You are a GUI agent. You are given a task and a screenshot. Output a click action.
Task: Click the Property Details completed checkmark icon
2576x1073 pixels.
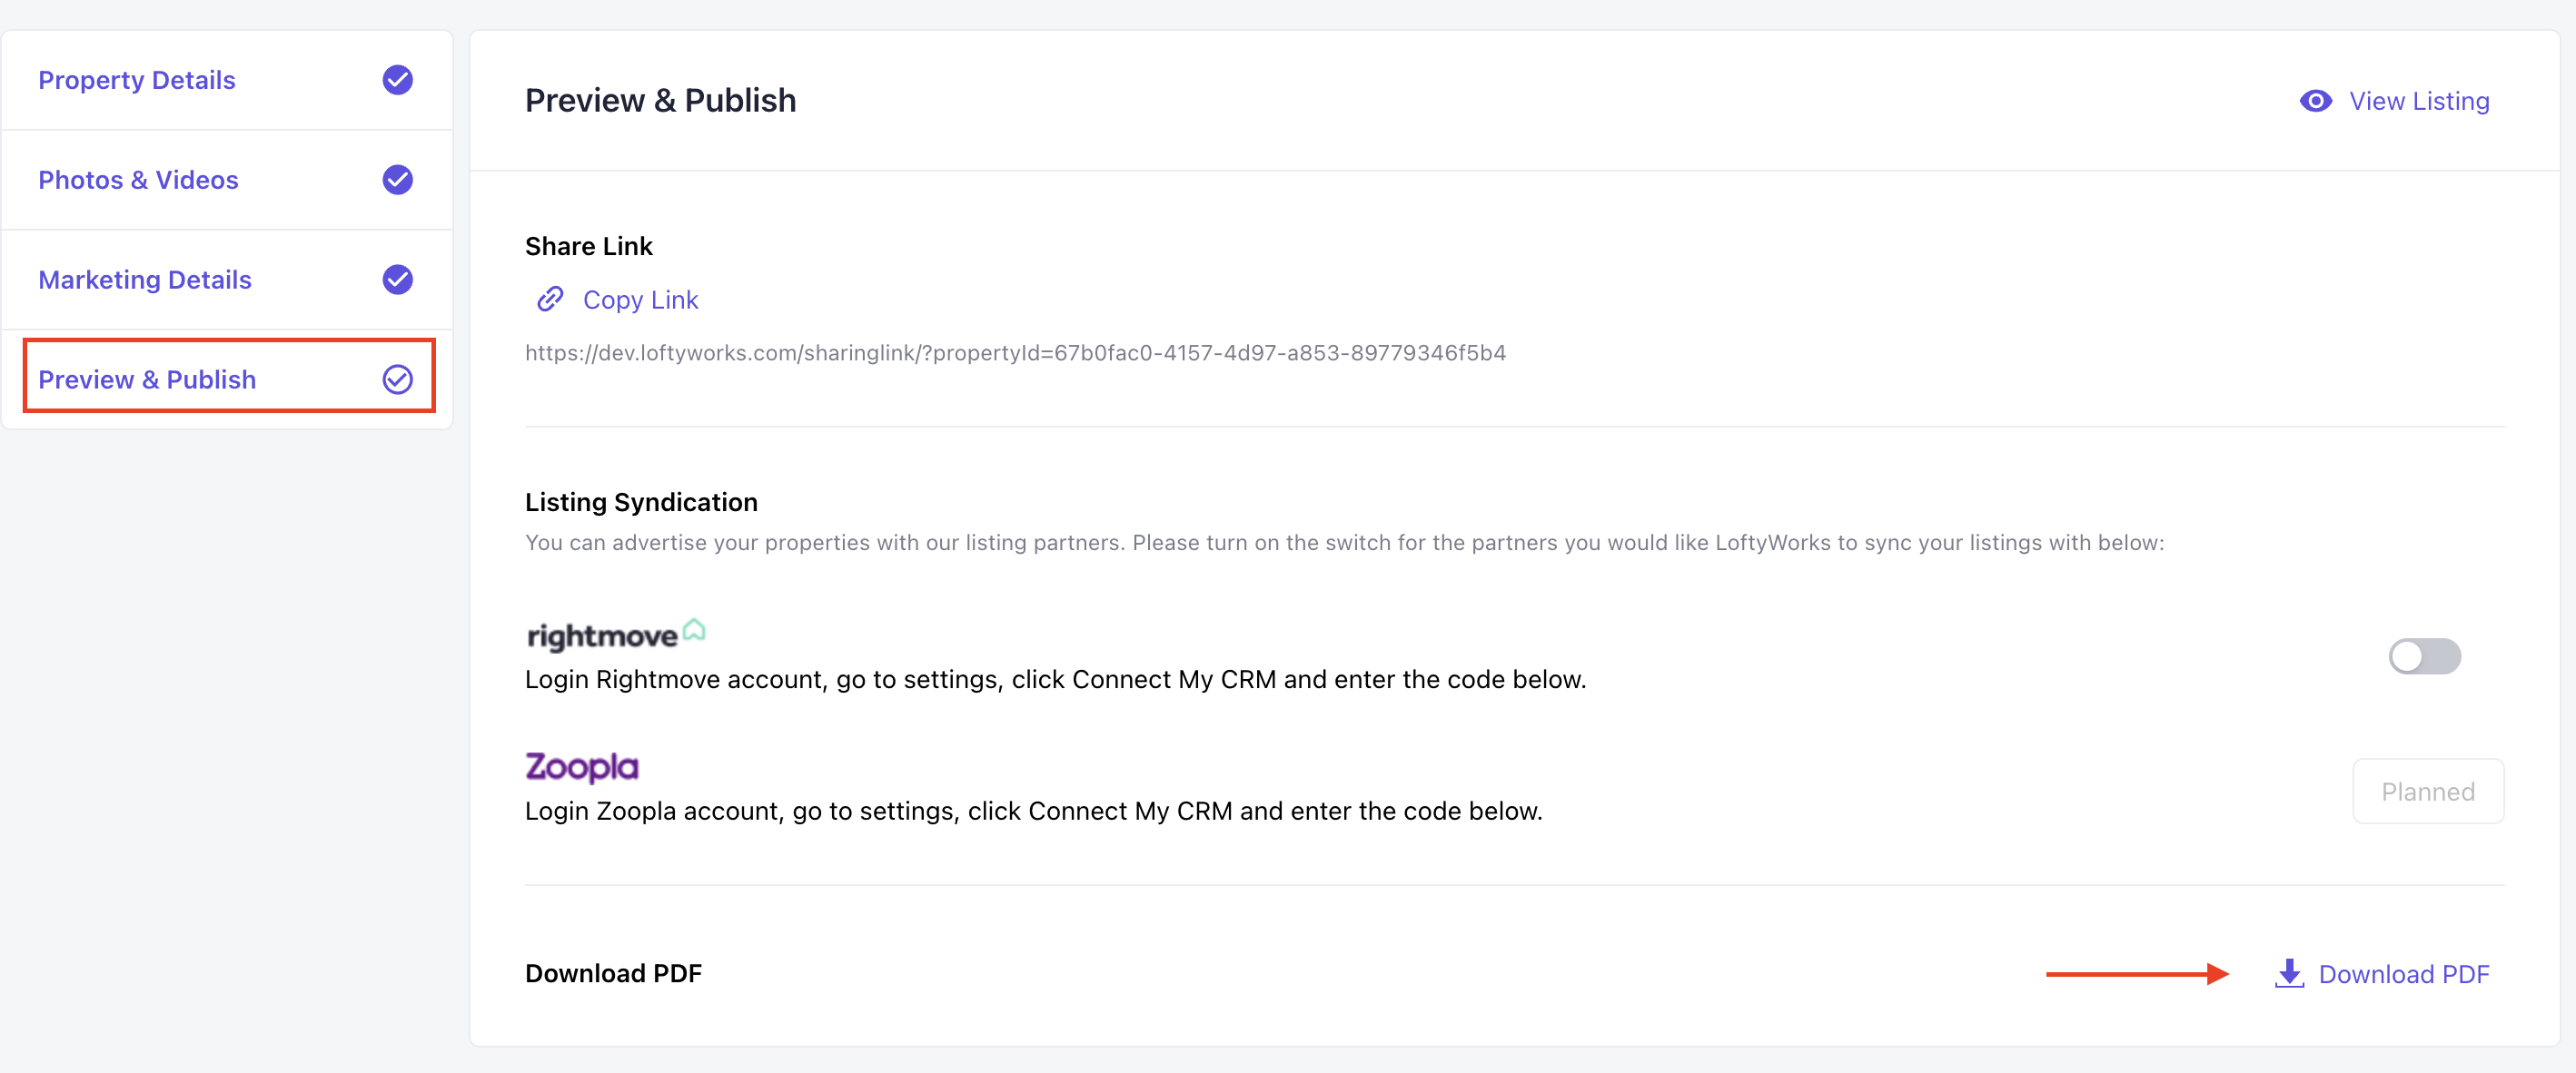tap(397, 80)
